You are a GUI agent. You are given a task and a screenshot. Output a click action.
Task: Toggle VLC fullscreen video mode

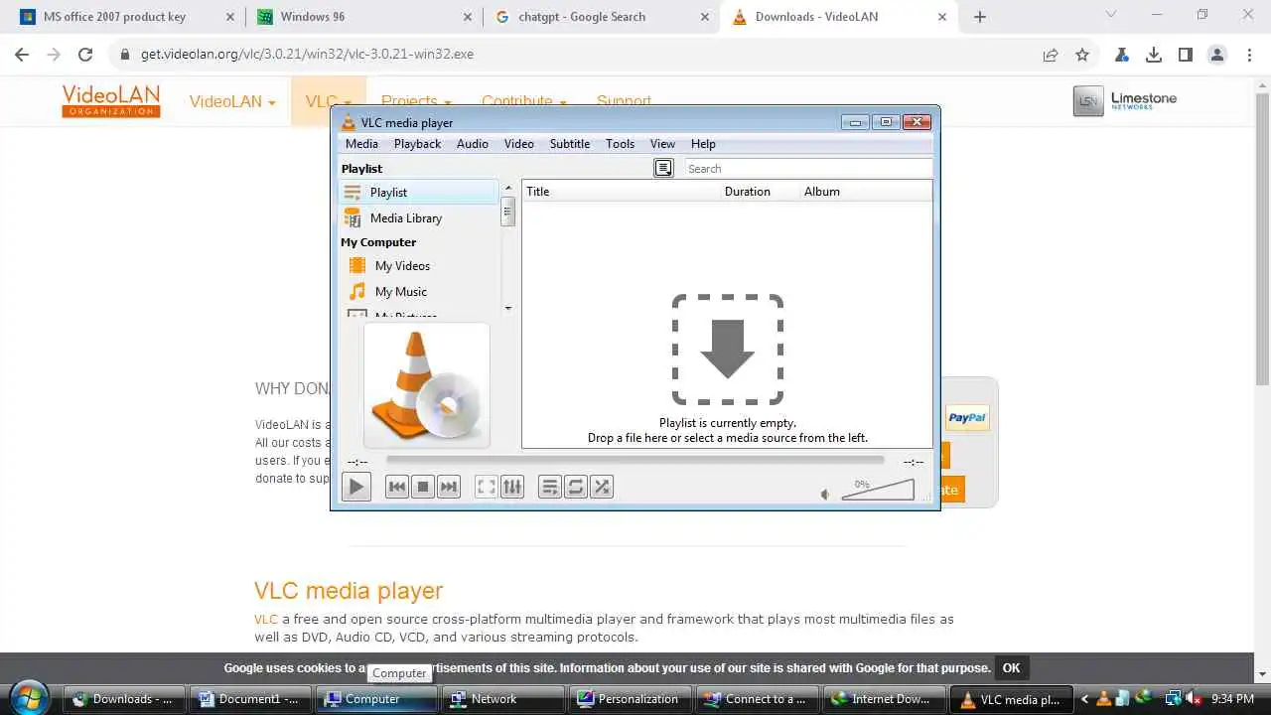point(486,487)
